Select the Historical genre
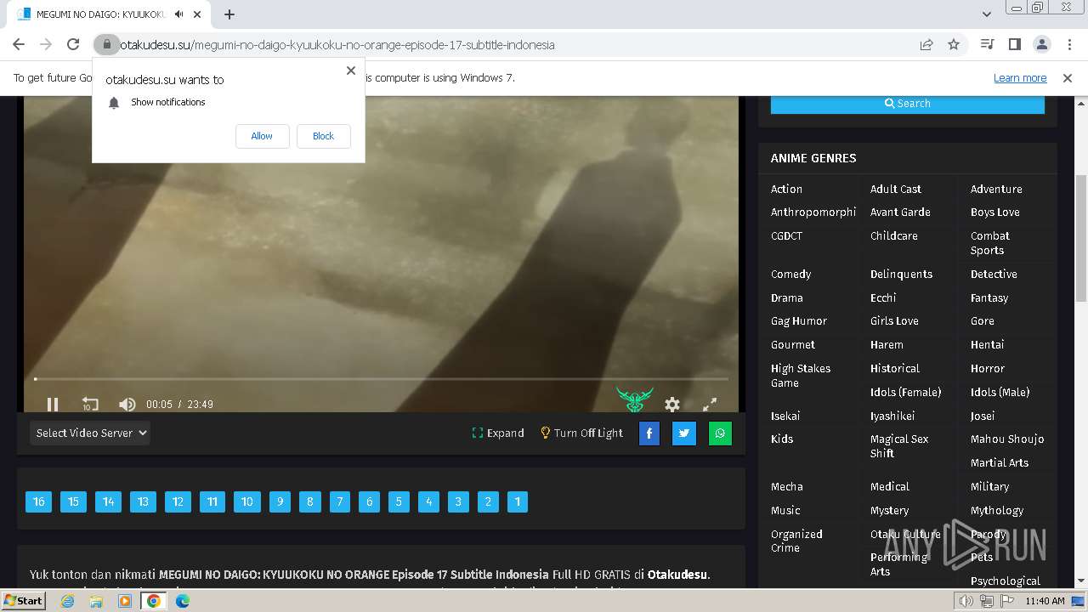This screenshot has width=1088, height=612. coord(894,368)
